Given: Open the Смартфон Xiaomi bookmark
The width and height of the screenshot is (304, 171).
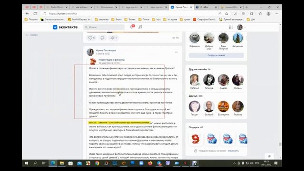Looking at the screenshot, I should 205,19.
